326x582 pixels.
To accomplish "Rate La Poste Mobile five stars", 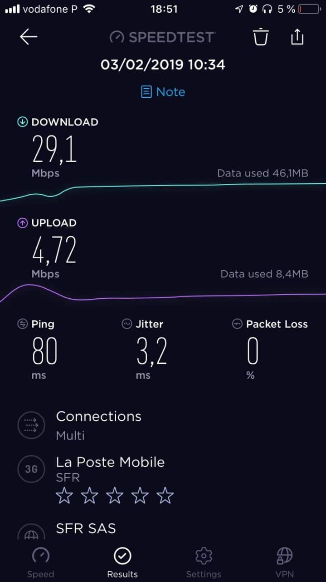I will point(165,496).
